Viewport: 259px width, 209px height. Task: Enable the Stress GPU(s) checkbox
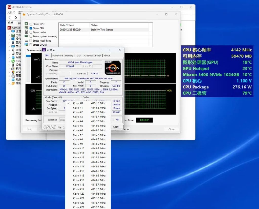[31, 45]
